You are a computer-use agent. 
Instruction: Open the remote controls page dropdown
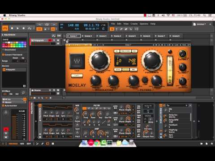pos(190,106)
